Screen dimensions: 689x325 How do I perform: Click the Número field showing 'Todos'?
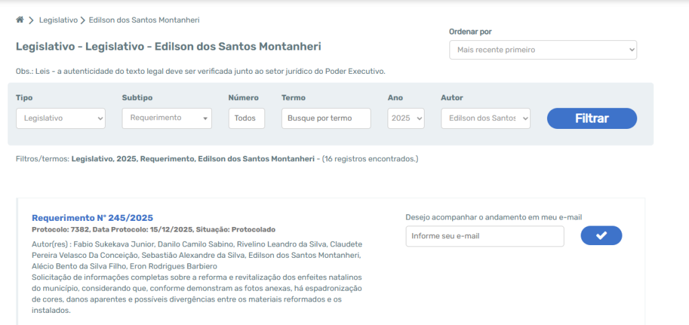point(246,118)
